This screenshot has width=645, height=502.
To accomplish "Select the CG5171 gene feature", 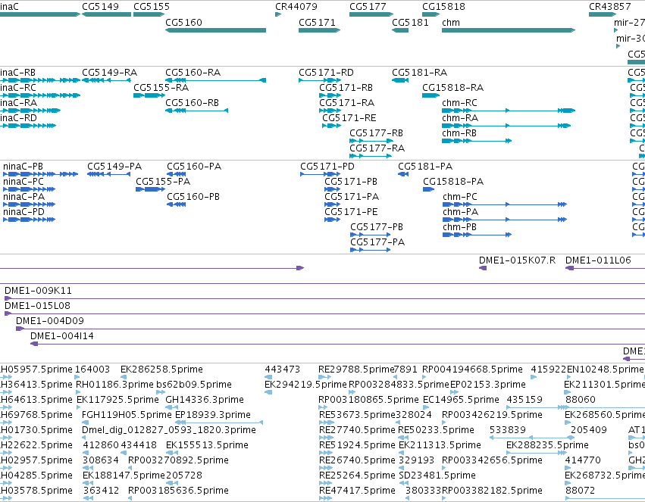I will pyautogui.click(x=320, y=30).
